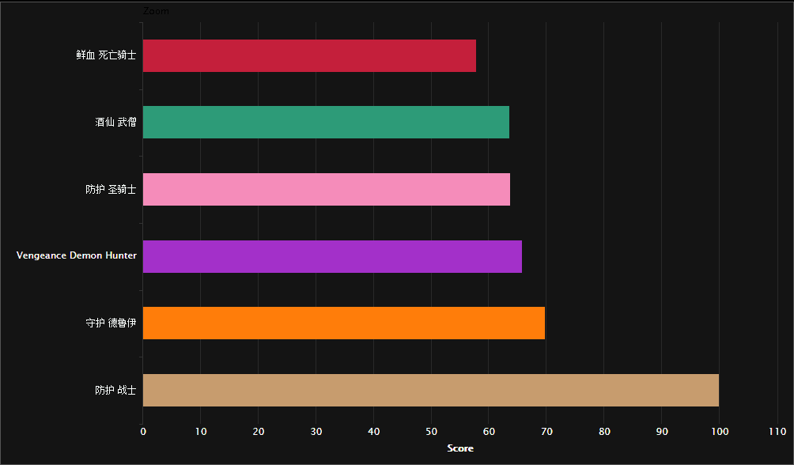Image resolution: width=794 pixels, height=465 pixels.
Task: Click the 0 tick label
Action: coord(143,432)
